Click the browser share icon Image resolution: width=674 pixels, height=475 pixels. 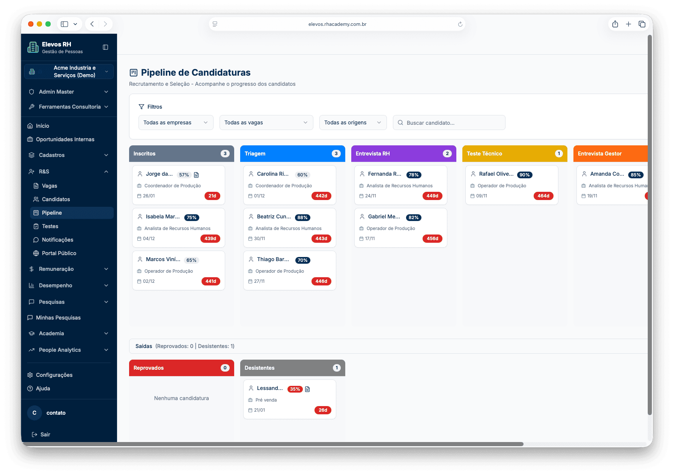pyautogui.click(x=615, y=24)
